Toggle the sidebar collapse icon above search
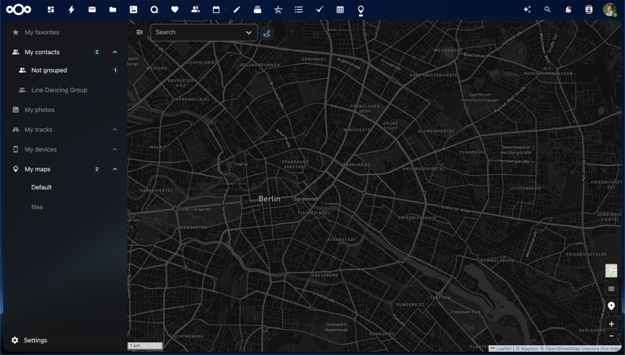The image size is (625, 355). (x=140, y=32)
